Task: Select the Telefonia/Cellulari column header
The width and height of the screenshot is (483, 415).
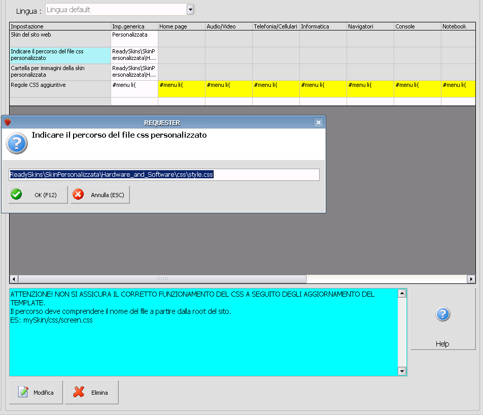Action: click(275, 26)
